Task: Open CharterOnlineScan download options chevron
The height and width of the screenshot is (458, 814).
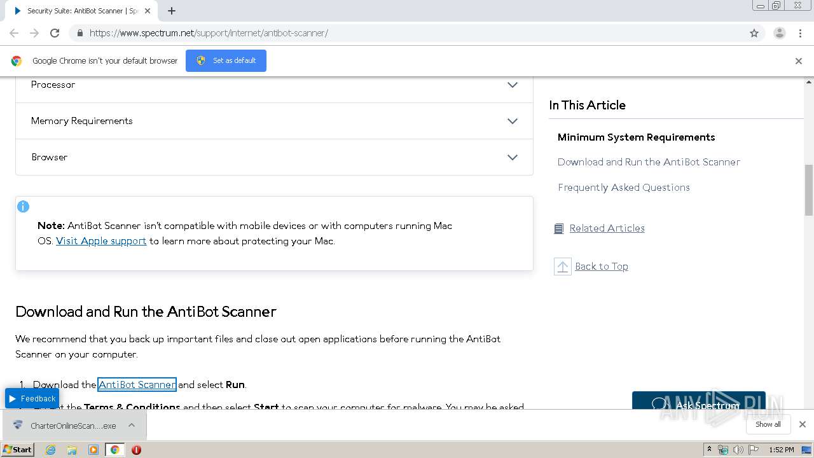Action: tap(132, 426)
